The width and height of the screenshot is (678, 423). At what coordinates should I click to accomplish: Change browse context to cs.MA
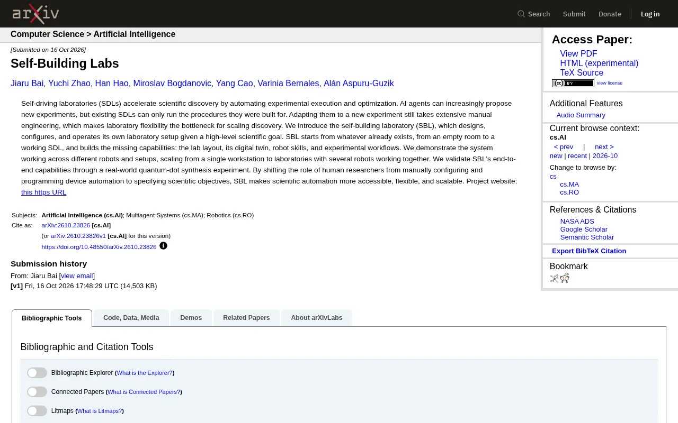(x=569, y=185)
